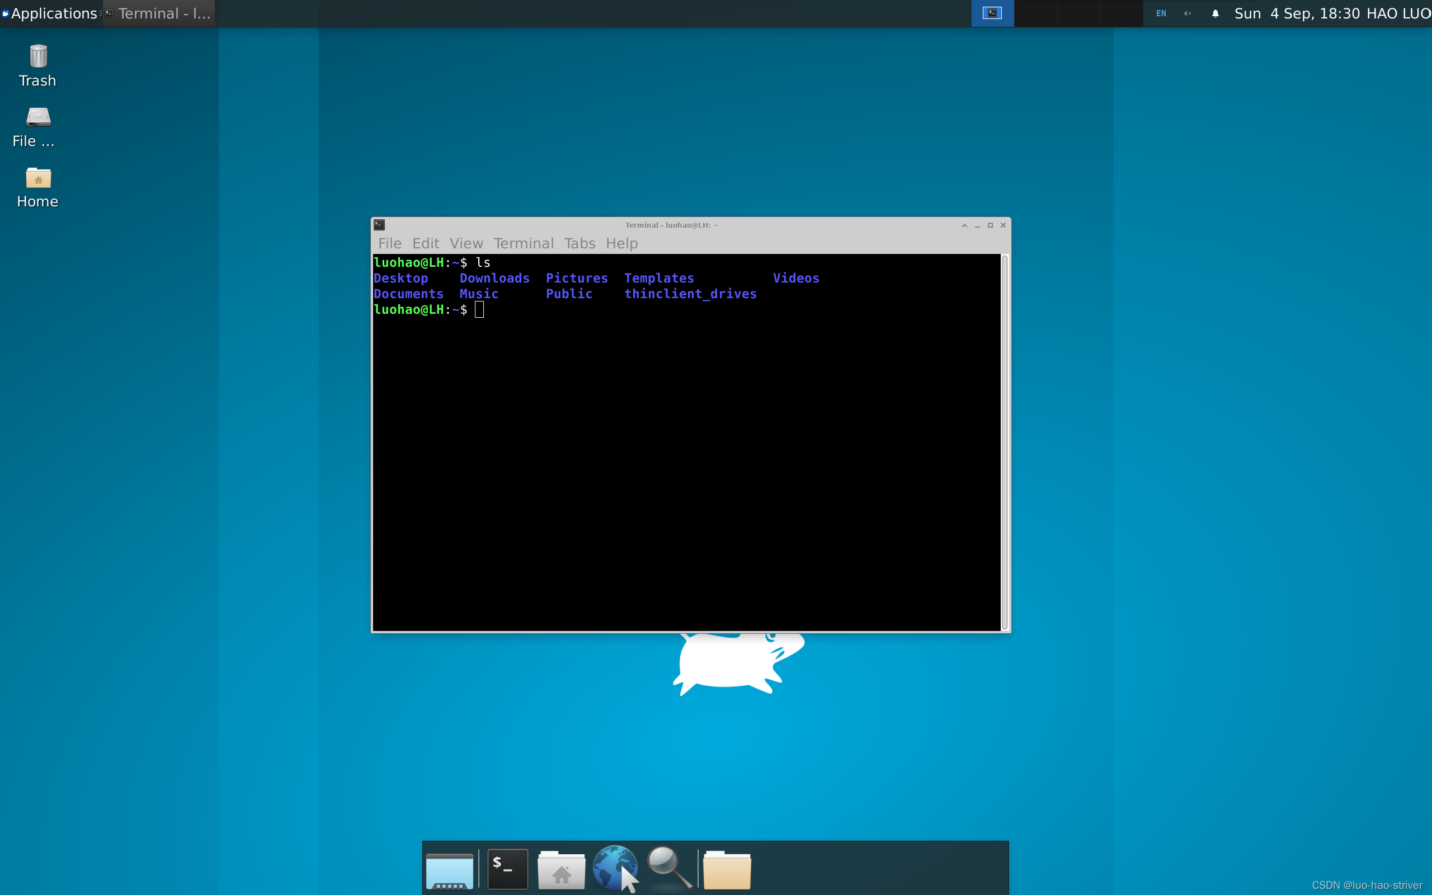The height and width of the screenshot is (895, 1432).
Task: Open the Applications menu in top panel
Action: coord(50,13)
